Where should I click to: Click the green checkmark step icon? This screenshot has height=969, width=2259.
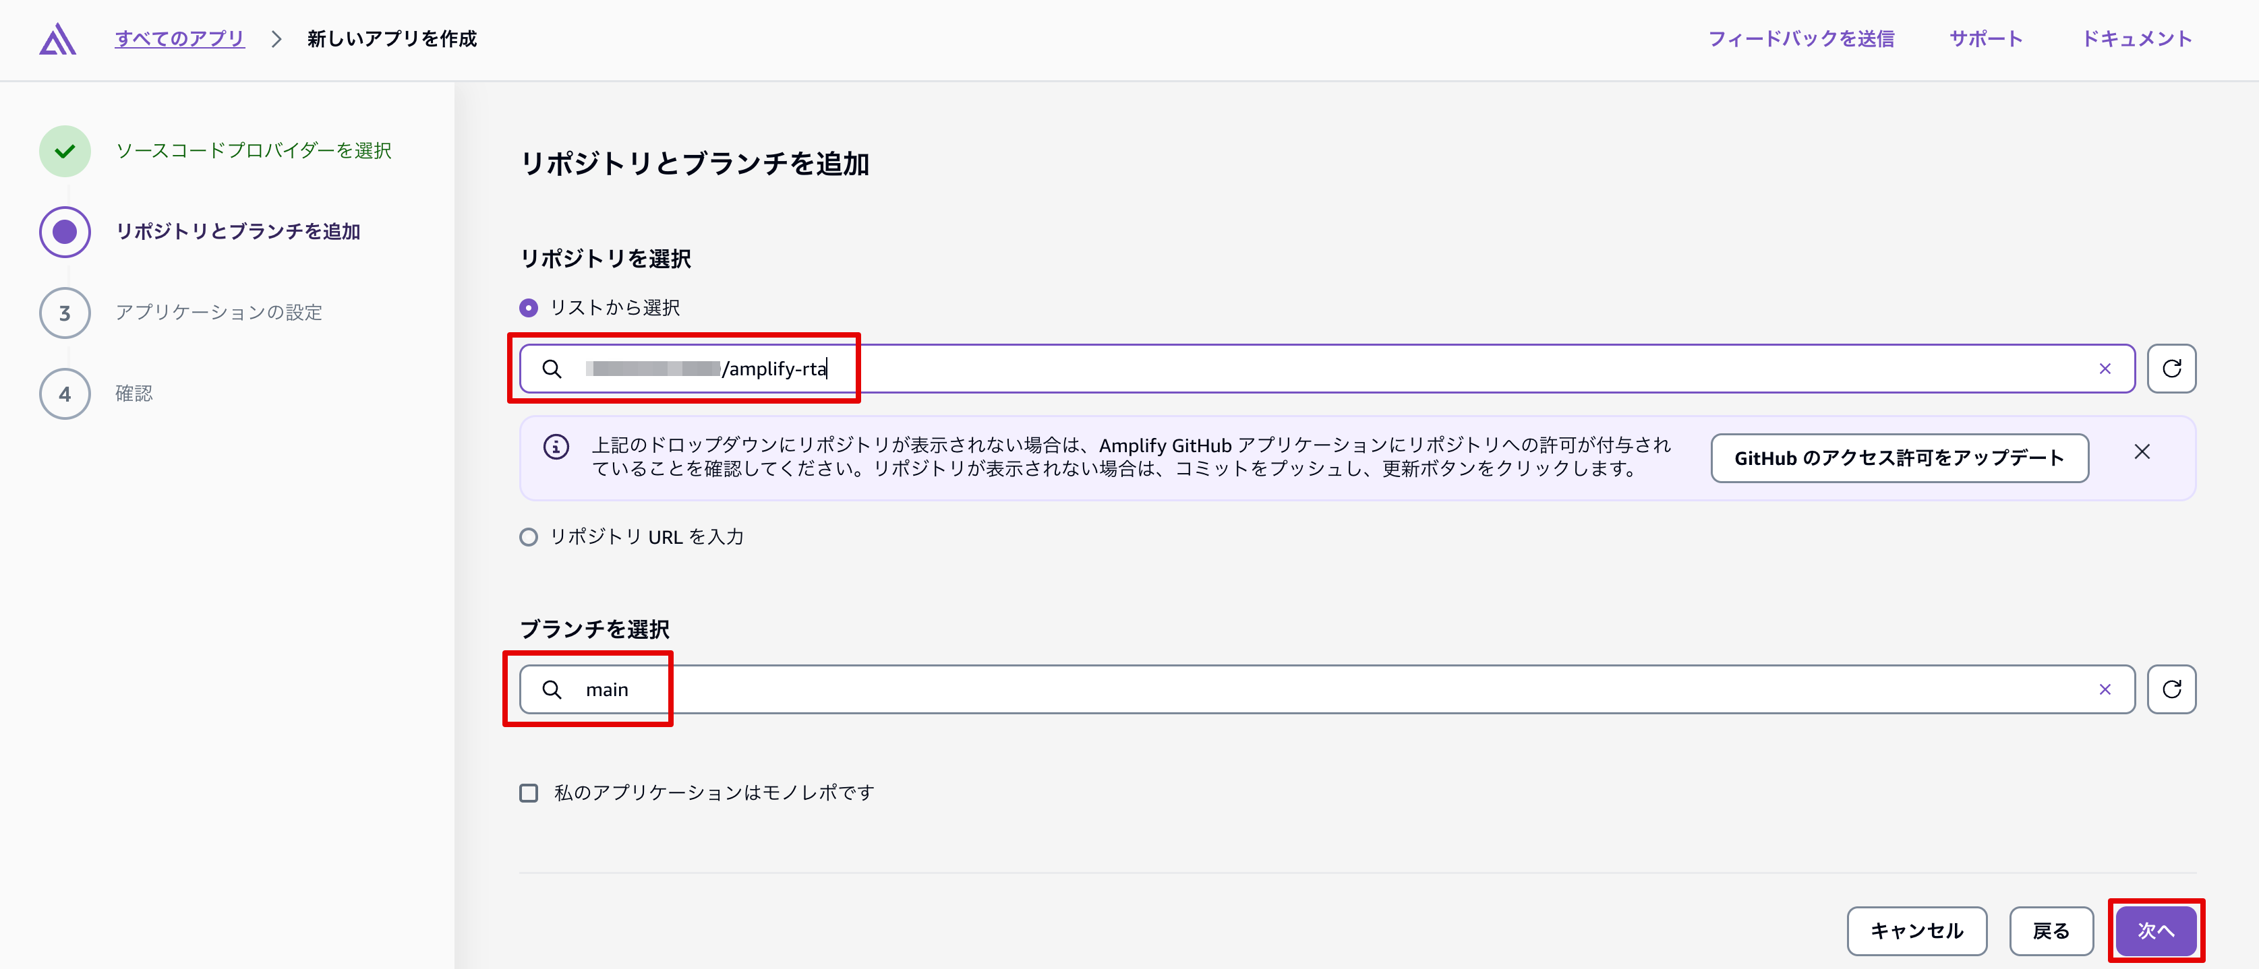click(x=65, y=151)
